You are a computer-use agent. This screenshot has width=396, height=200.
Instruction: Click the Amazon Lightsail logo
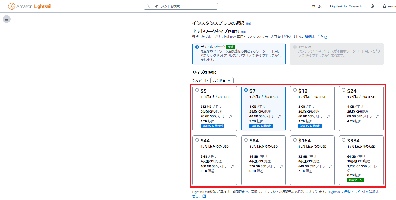click(x=29, y=6)
